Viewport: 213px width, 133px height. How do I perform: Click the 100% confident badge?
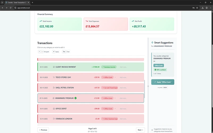[160, 70]
